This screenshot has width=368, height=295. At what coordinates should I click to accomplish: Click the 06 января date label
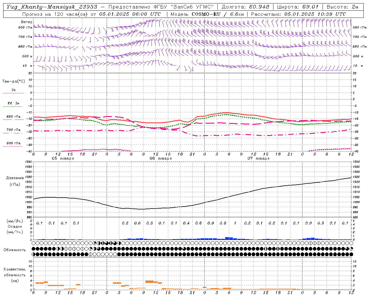pyautogui.click(x=160, y=158)
